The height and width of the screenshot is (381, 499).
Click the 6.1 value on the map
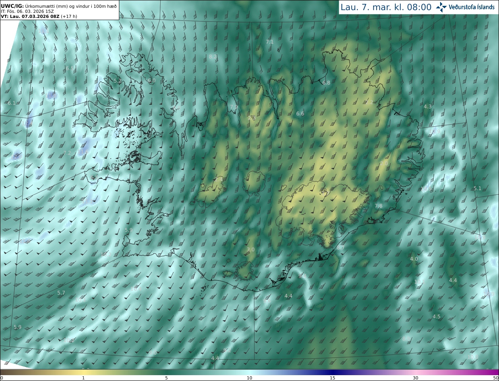pyautogui.click(x=12, y=103)
